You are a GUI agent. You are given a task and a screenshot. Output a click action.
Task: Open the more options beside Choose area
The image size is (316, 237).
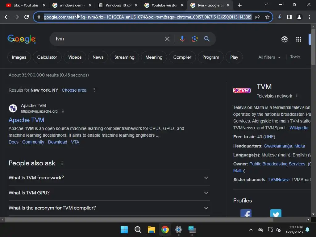(x=94, y=90)
